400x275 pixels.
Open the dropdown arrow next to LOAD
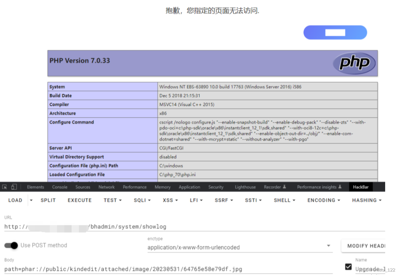(31, 200)
